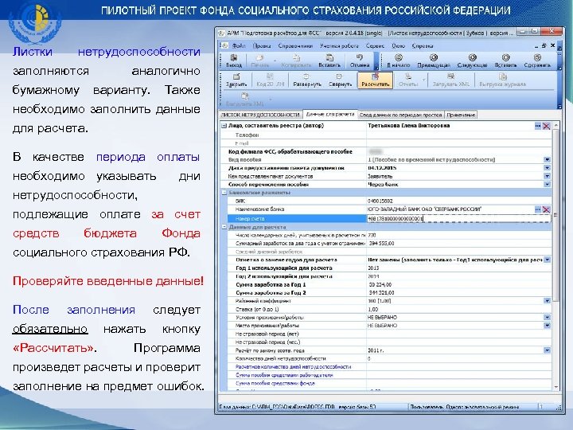This screenshot has width=573, height=430.
Task: Open the Отчеты dropdown arrow
Action: click(423, 80)
